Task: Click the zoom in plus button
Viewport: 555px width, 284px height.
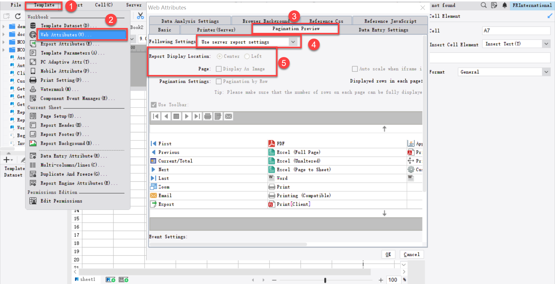Action: 381,280
